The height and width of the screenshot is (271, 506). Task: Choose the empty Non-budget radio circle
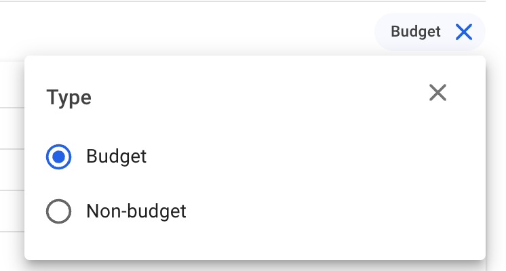[x=59, y=212]
